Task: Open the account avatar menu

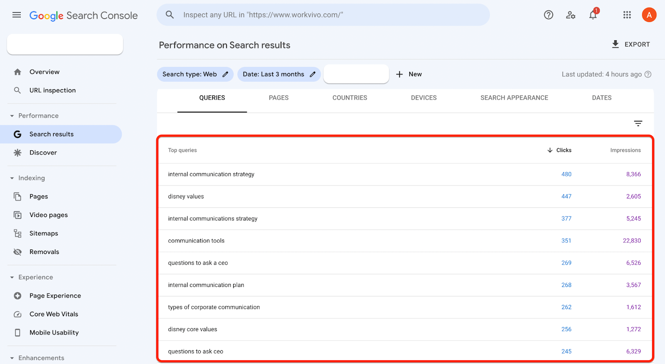Action: pos(649,15)
